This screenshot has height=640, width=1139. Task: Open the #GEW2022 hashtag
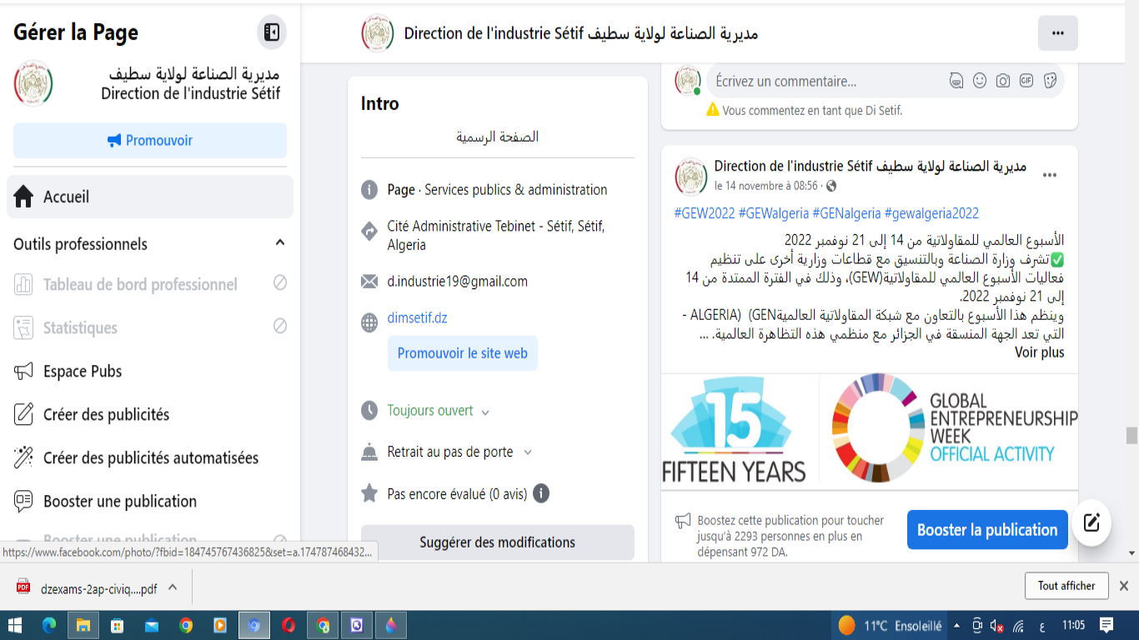click(705, 213)
